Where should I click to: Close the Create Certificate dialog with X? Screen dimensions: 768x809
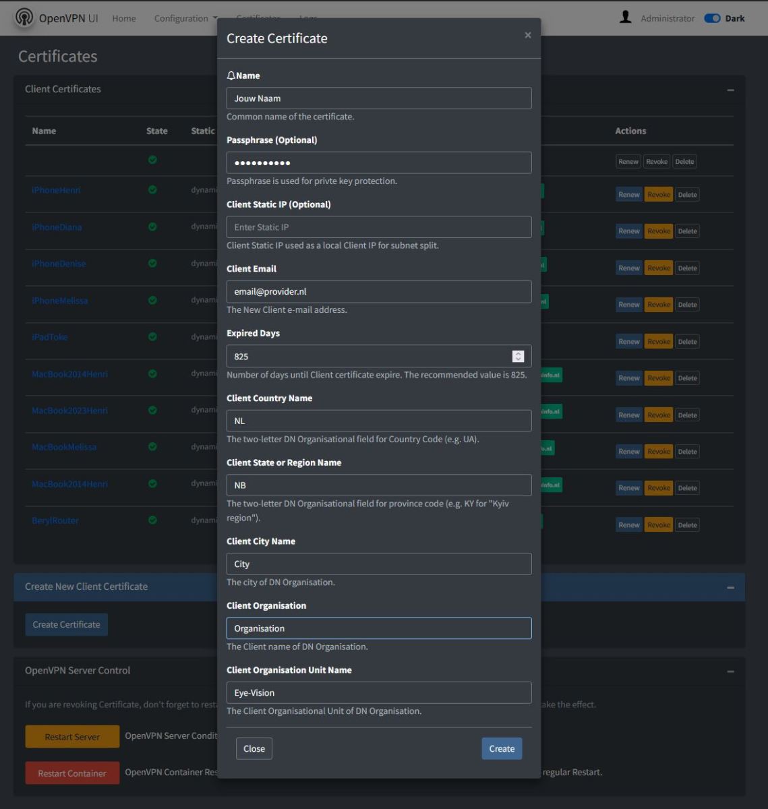[x=527, y=35]
